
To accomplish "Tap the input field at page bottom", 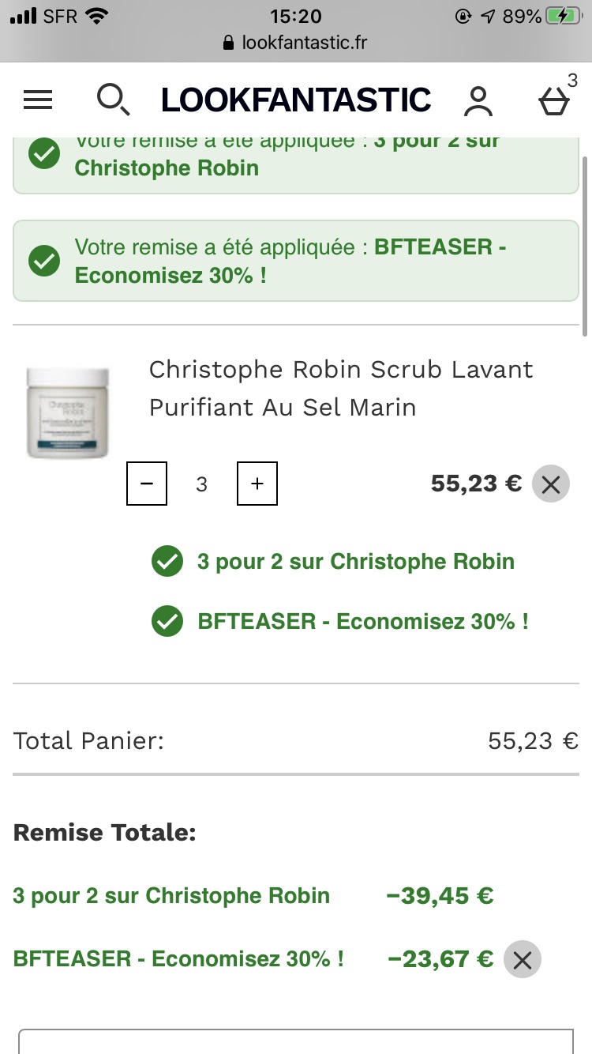I will pyautogui.click(x=296, y=1041).
